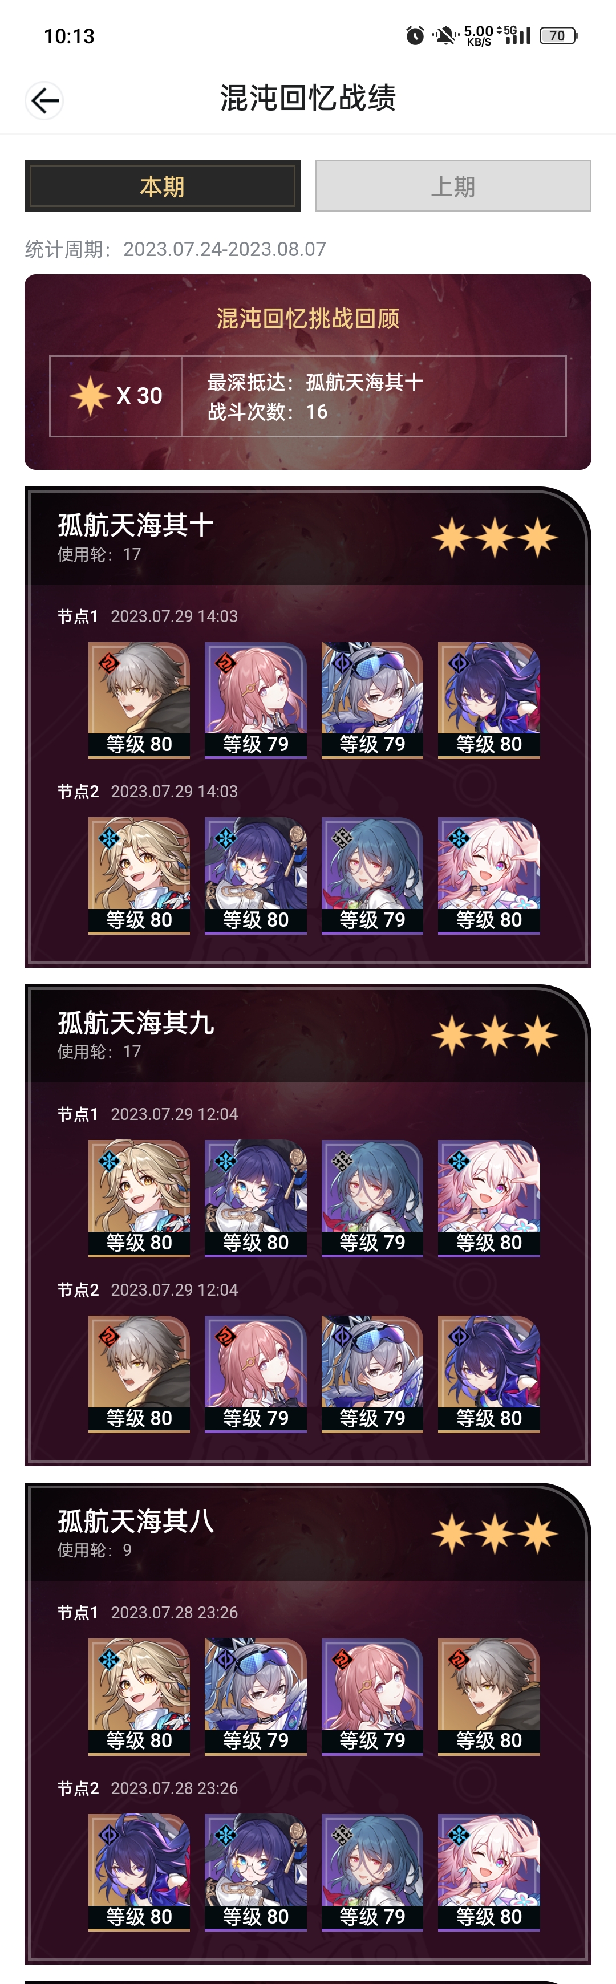Select pink-haired winking character in 其十 节点2

(489, 876)
